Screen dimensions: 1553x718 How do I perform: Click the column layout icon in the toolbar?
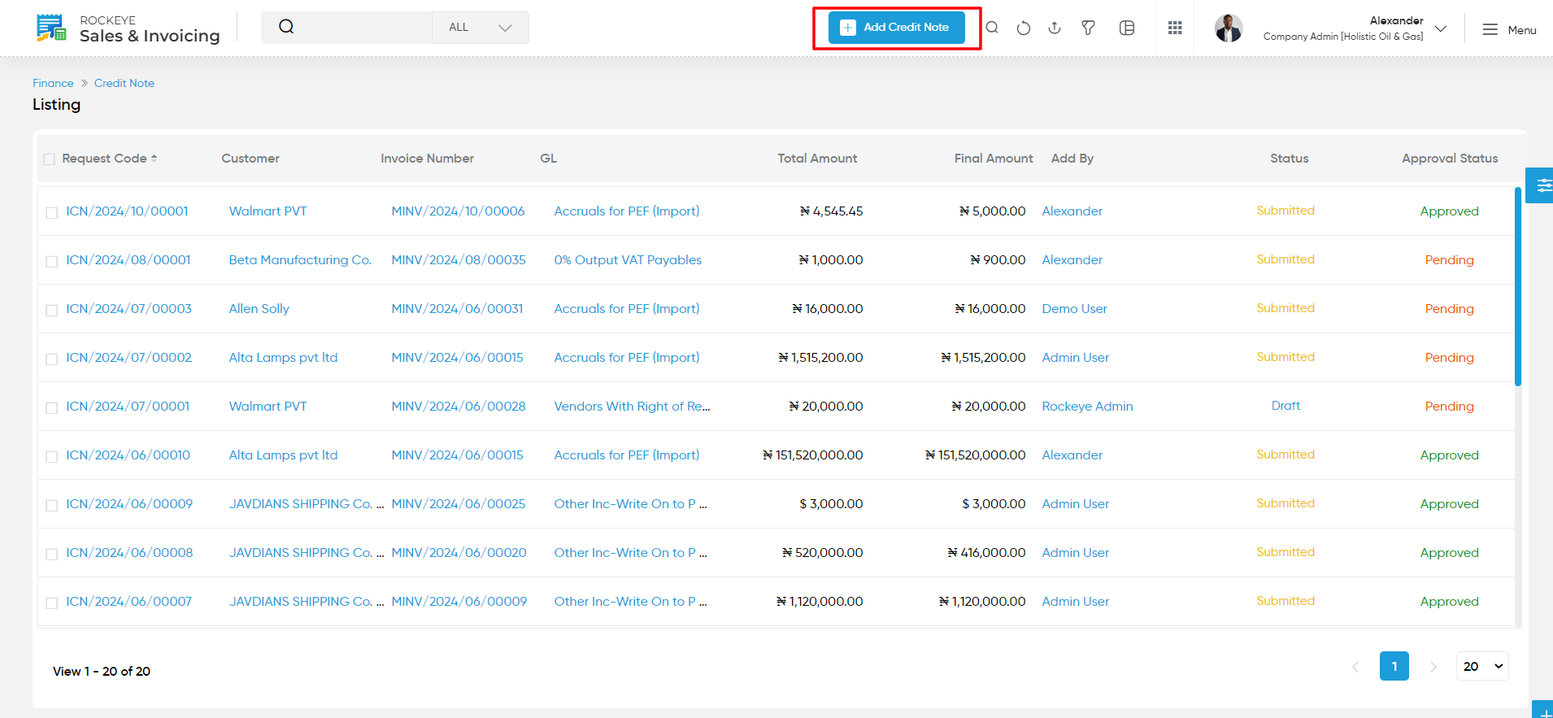[1127, 28]
